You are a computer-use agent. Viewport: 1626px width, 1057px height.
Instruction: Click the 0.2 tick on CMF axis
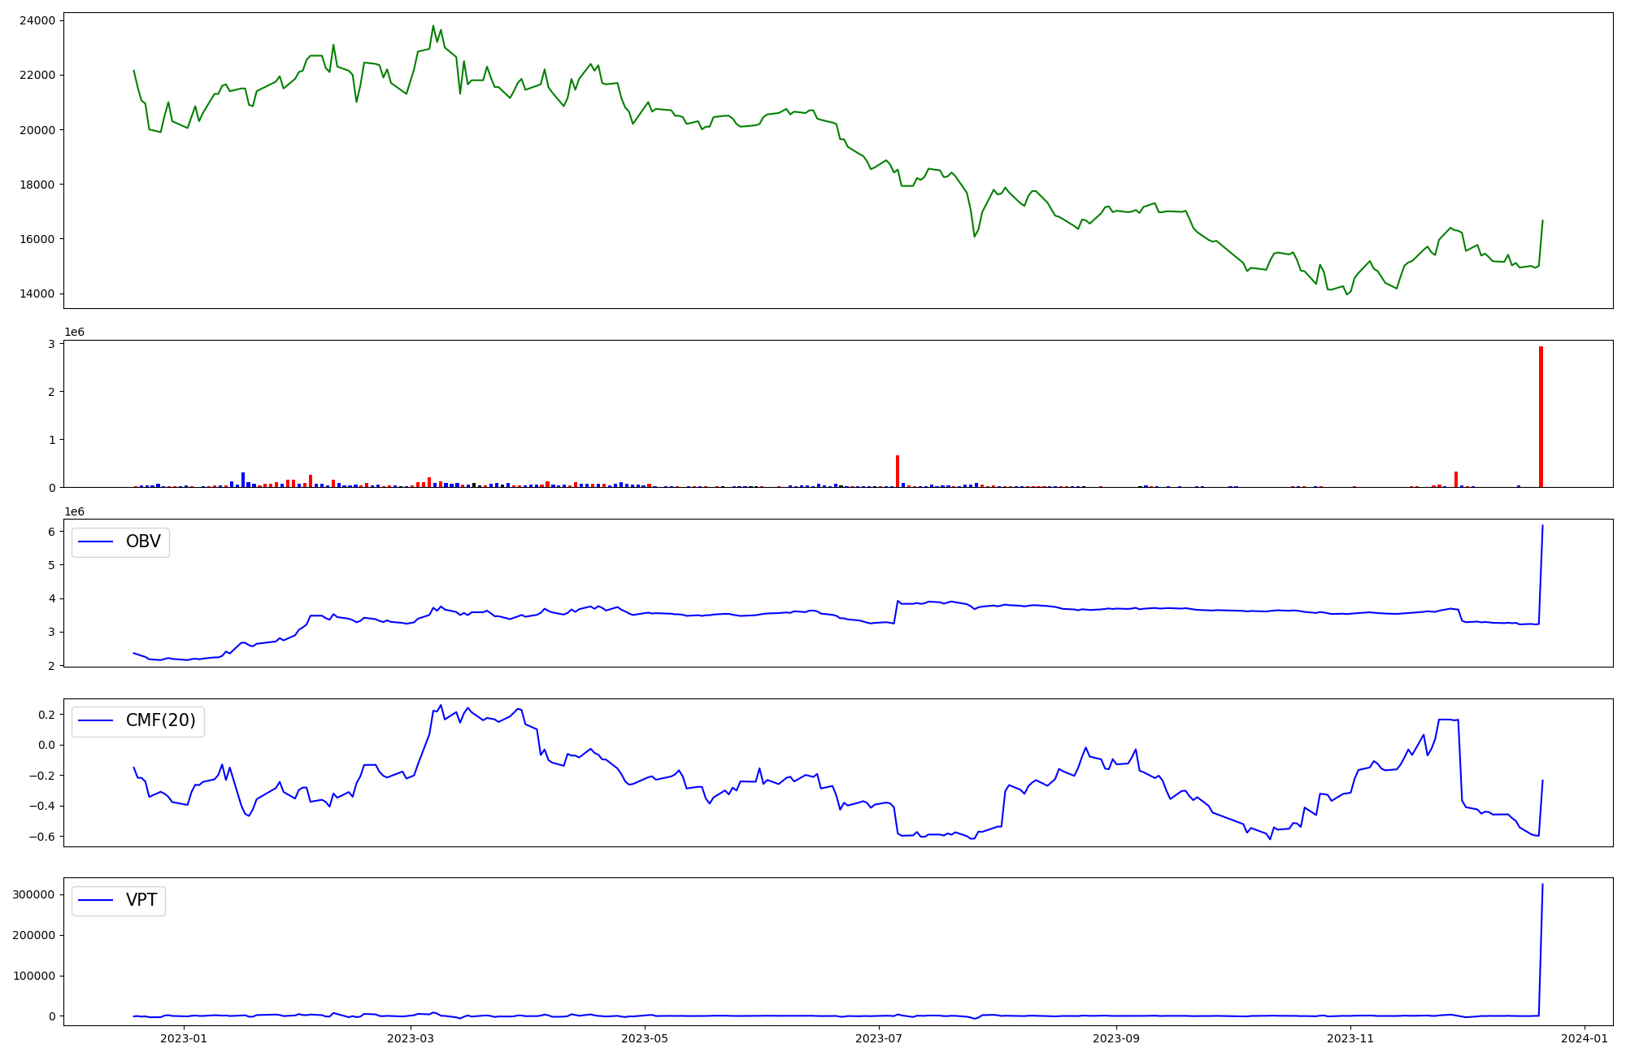(x=46, y=715)
